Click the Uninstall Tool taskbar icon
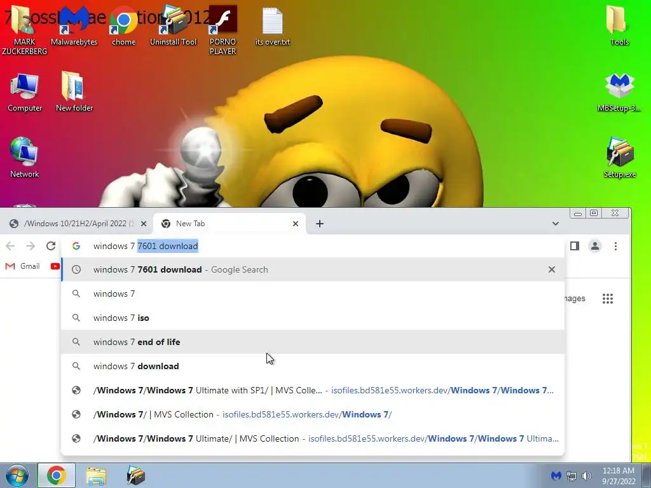 pyautogui.click(x=136, y=475)
